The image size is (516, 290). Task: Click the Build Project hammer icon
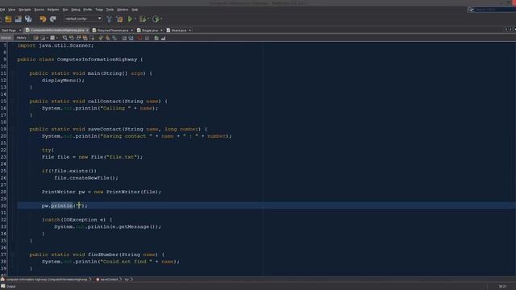110,19
